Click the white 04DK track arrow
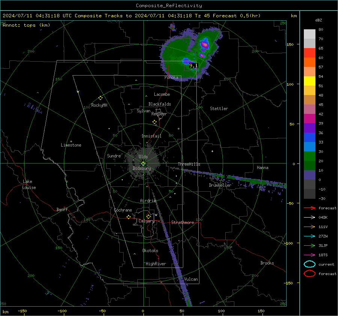Screen dimensions: 338x316 (x=309, y=217)
